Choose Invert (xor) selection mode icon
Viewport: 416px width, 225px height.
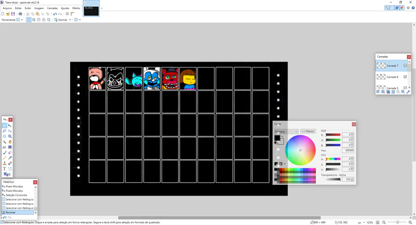pyautogui.click(x=49, y=19)
